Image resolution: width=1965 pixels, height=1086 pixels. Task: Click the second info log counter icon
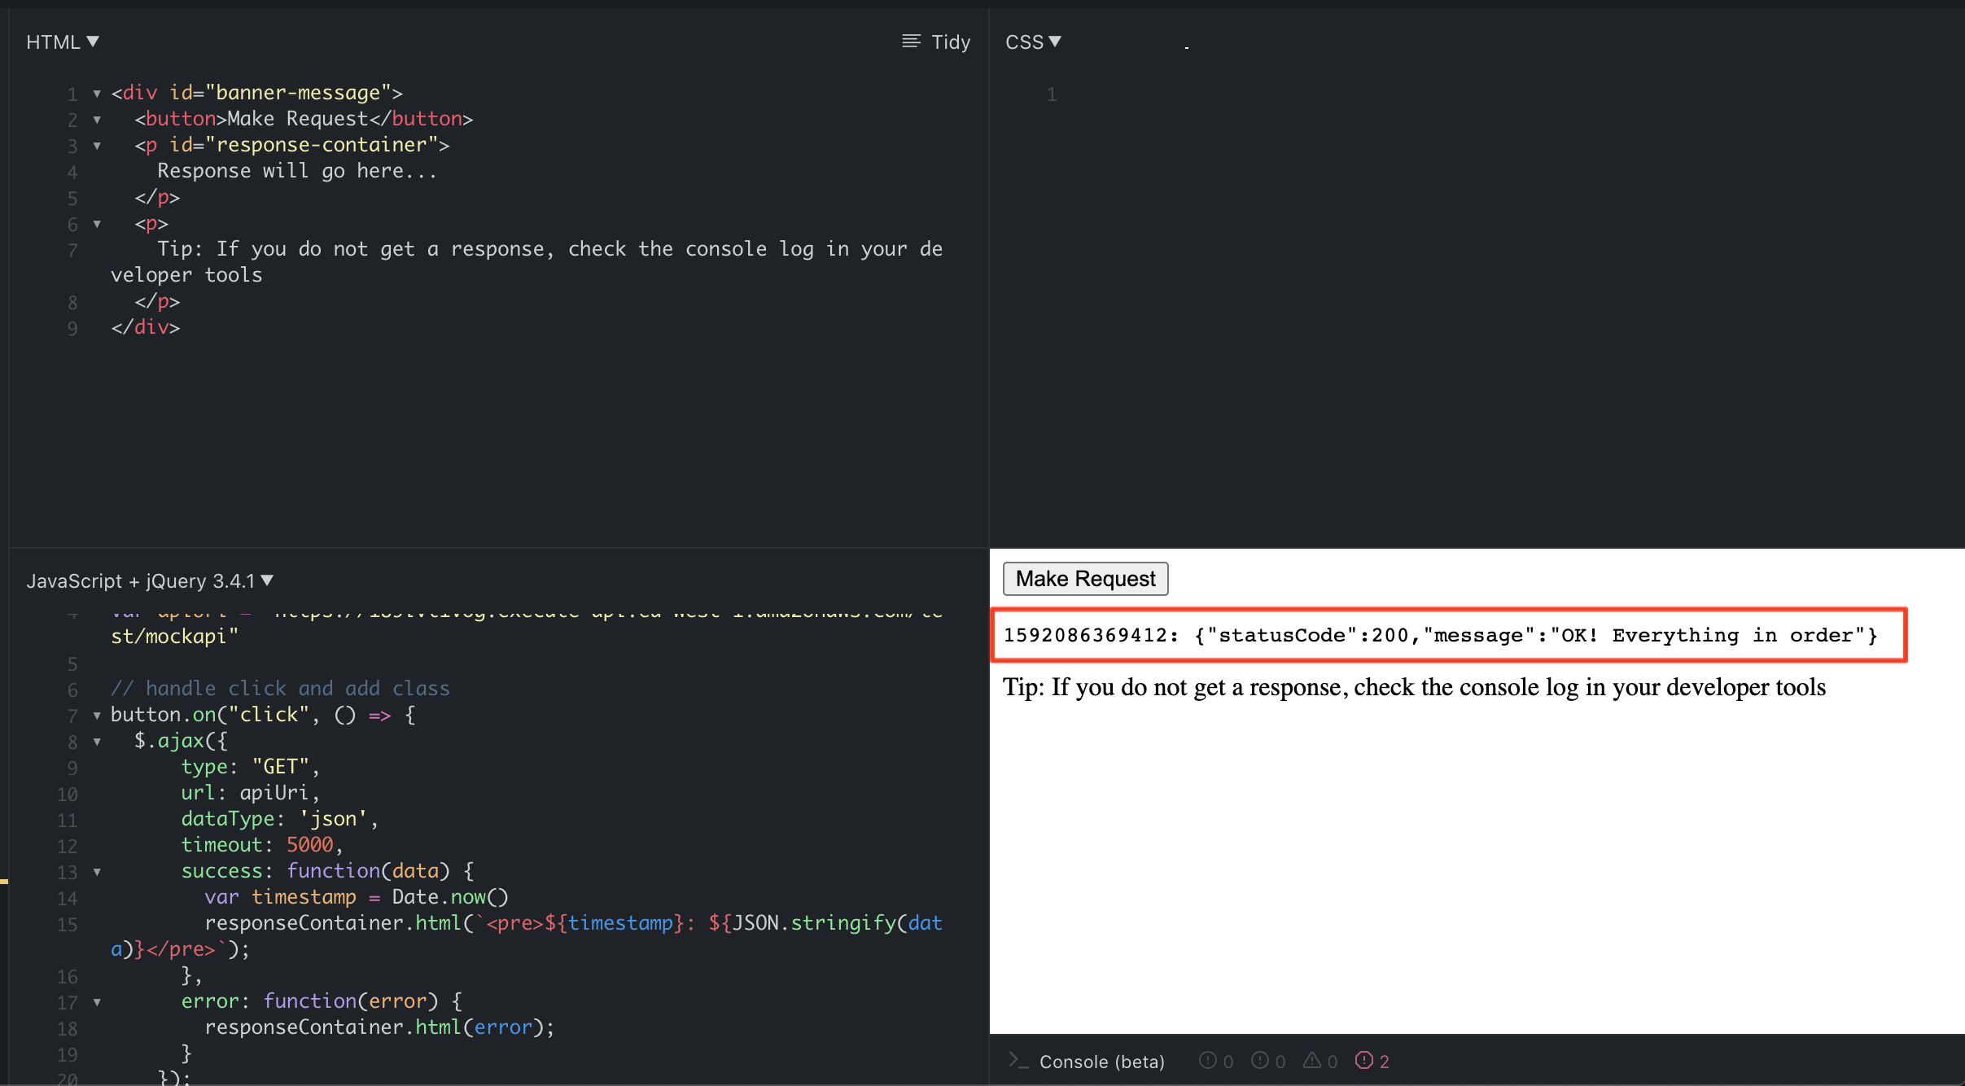tap(1261, 1061)
